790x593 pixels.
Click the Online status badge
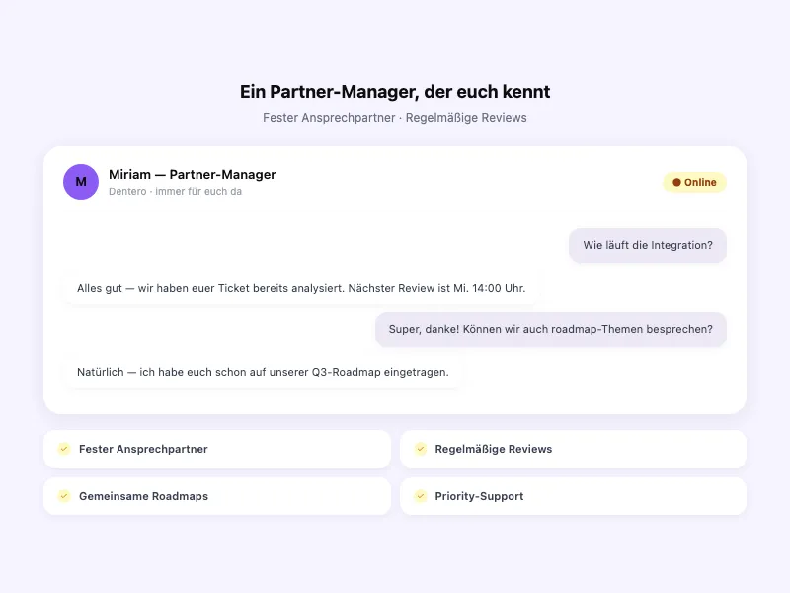(694, 182)
